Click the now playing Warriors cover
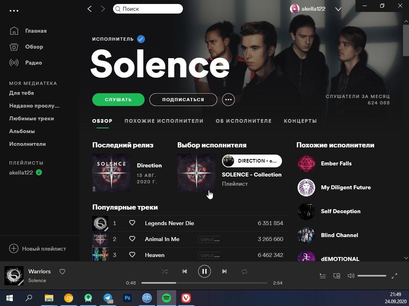Image resolution: width=409 pixels, height=306 pixels. [14, 276]
